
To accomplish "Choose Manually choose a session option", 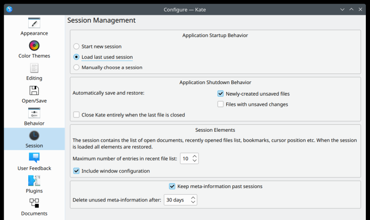I will click(76, 67).
